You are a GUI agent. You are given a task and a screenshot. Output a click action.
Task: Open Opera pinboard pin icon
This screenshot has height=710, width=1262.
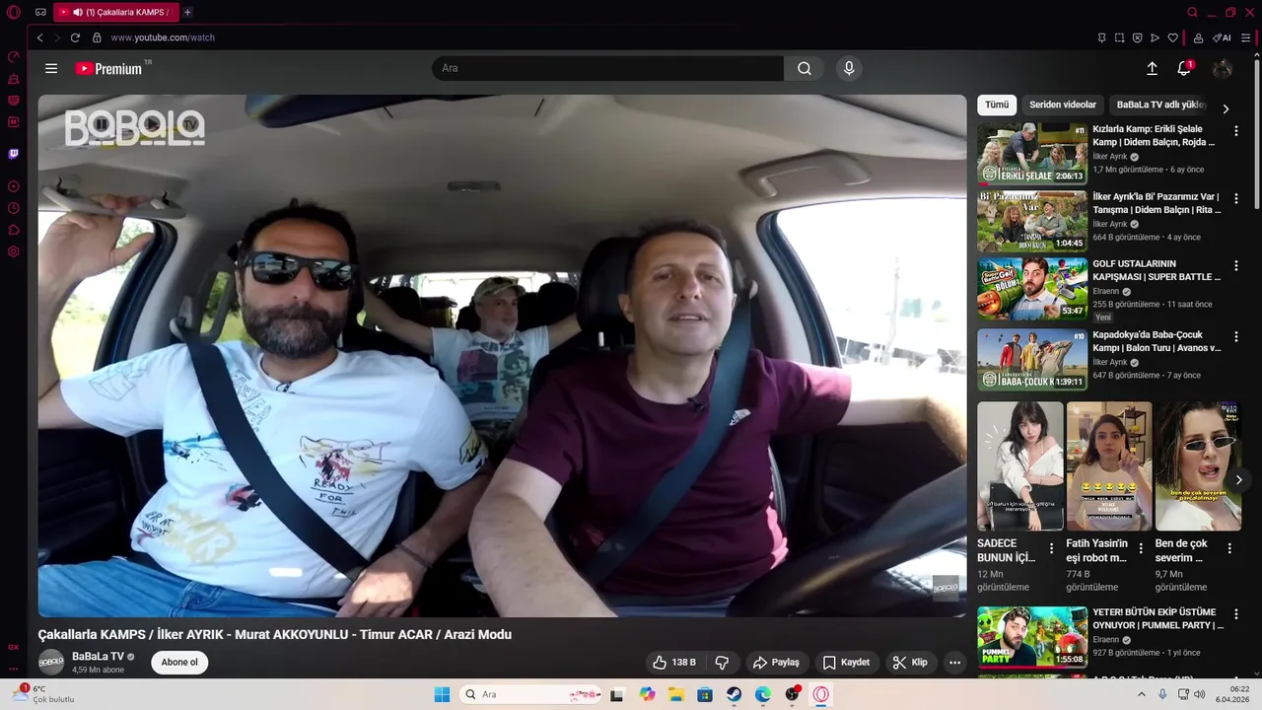point(1101,37)
